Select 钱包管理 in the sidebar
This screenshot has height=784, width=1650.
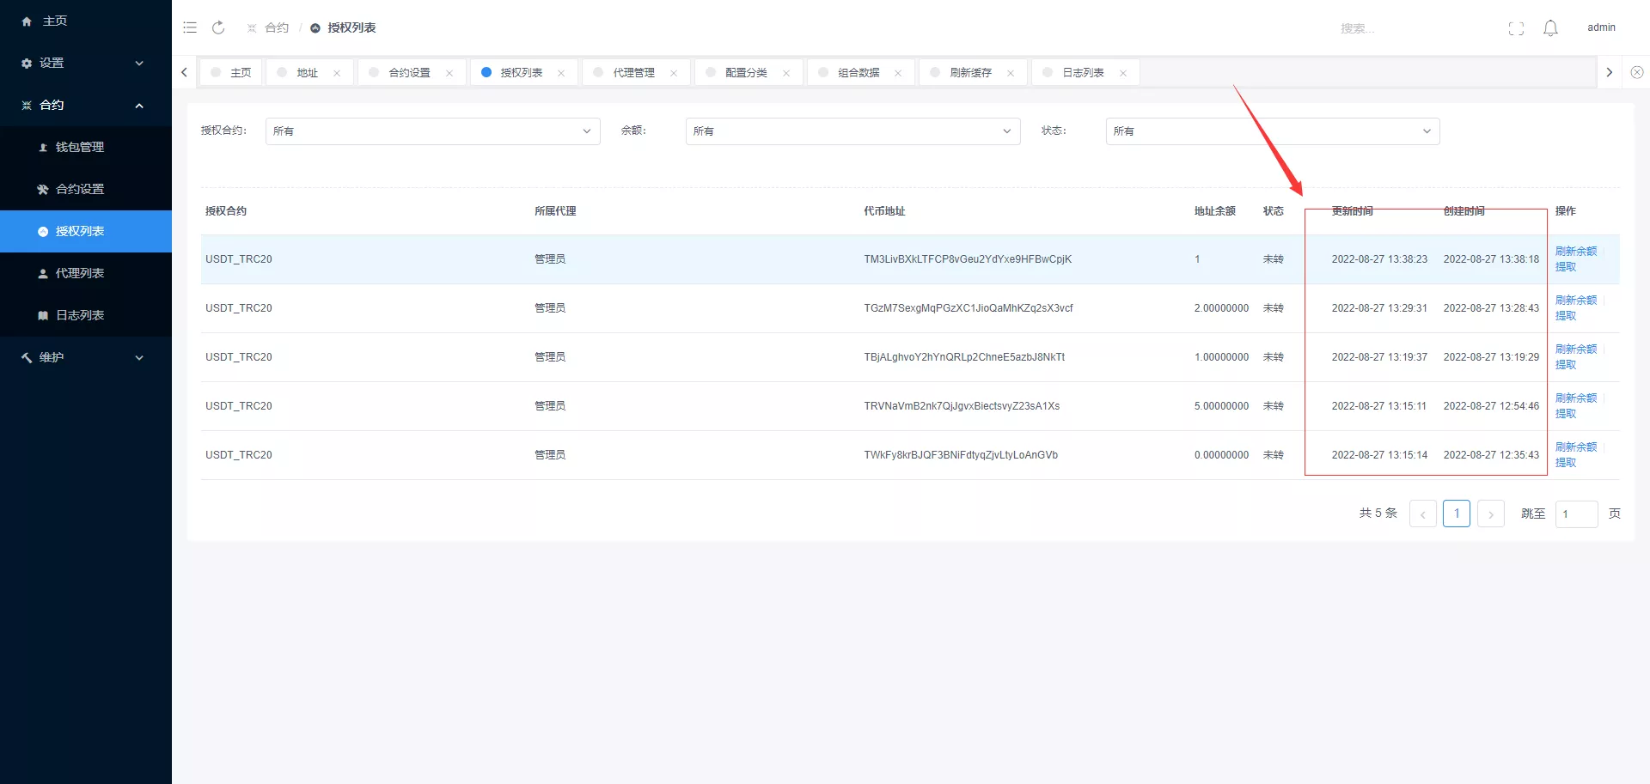point(79,146)
